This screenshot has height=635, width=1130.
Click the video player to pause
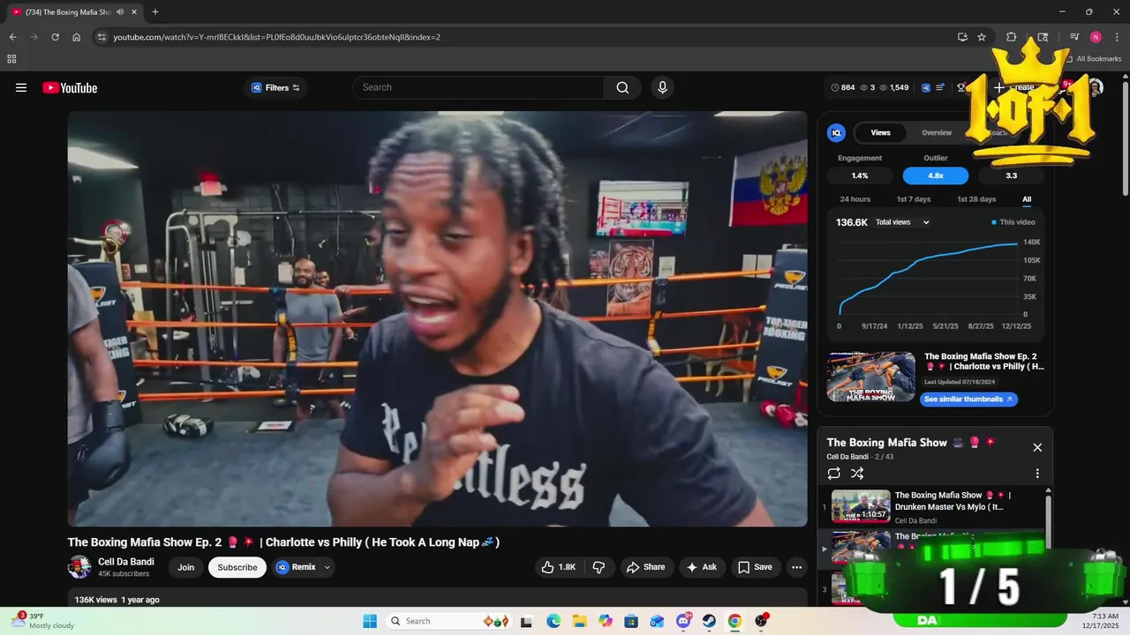tap(437, 318)
